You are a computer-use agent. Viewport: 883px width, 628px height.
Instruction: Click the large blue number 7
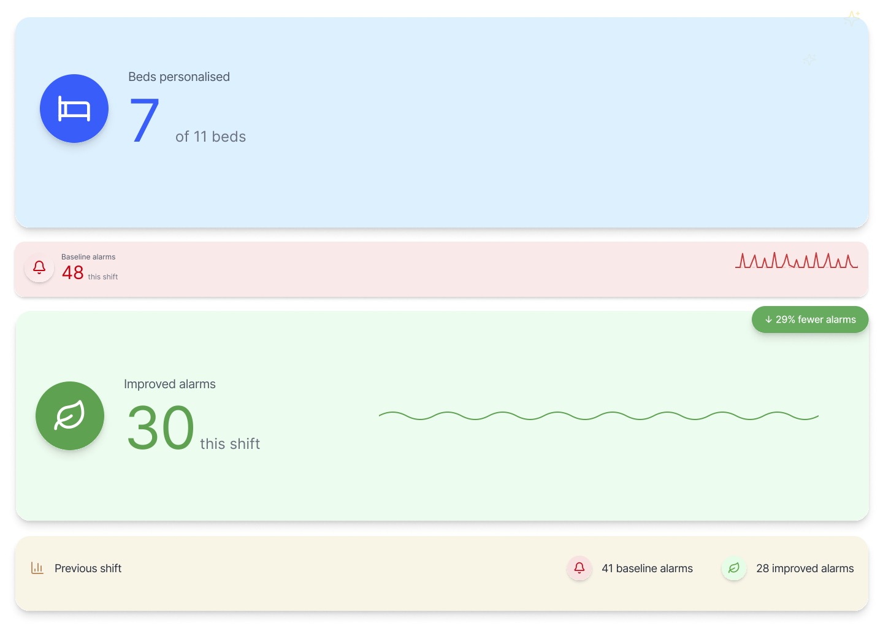point(145,120)
